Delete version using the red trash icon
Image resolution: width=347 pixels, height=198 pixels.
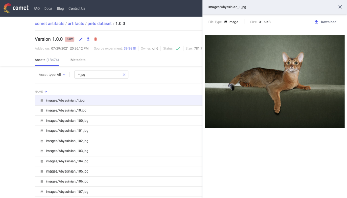pyautogui.click(x=95, y=39)
